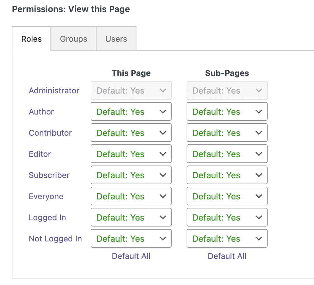Expand Author Sub-Pages permission dropdown
The height and width of the screenshot is (285, 314).
227,112
